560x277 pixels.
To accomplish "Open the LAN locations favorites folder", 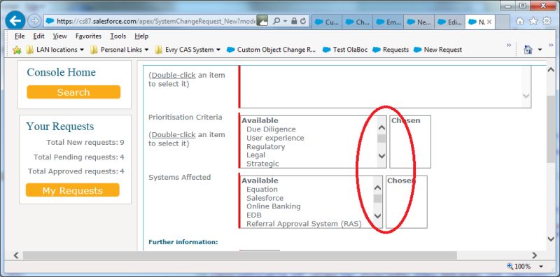I will (x=55, y=50).
